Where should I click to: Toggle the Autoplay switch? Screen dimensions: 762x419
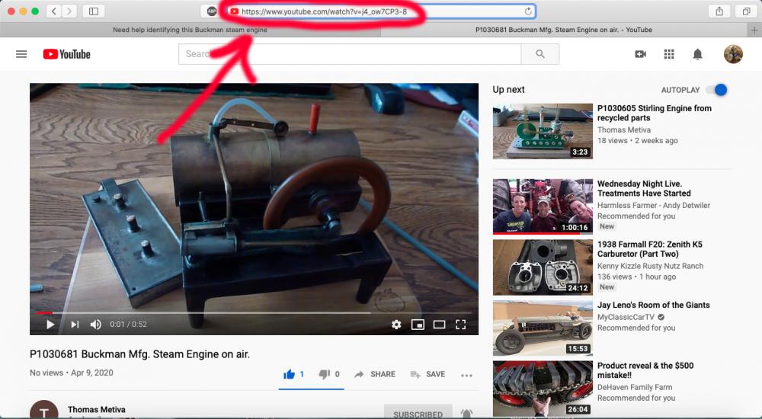coord(716,90)
